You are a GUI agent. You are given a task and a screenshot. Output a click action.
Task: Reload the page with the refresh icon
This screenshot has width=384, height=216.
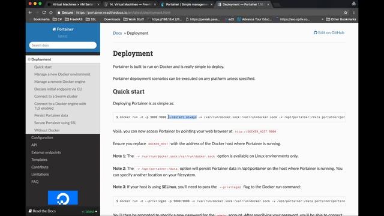tap(44, 13)
